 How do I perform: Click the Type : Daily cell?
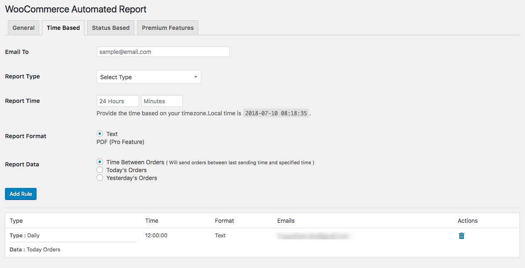tap(25, 235)
